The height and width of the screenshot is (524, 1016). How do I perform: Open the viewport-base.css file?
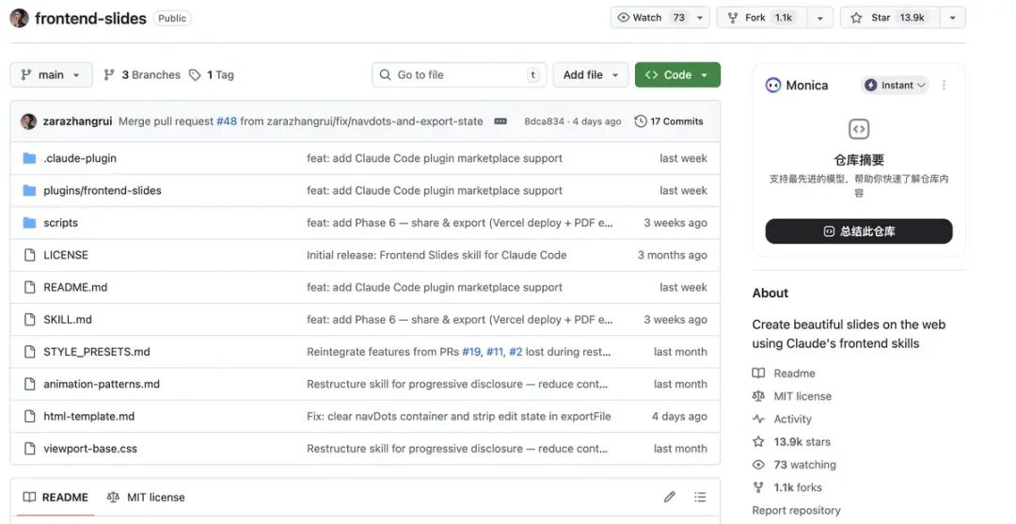[90, 448]
